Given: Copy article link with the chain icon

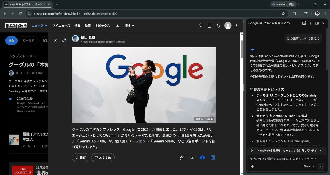Looking at the screenshot, I should point(182,157).
